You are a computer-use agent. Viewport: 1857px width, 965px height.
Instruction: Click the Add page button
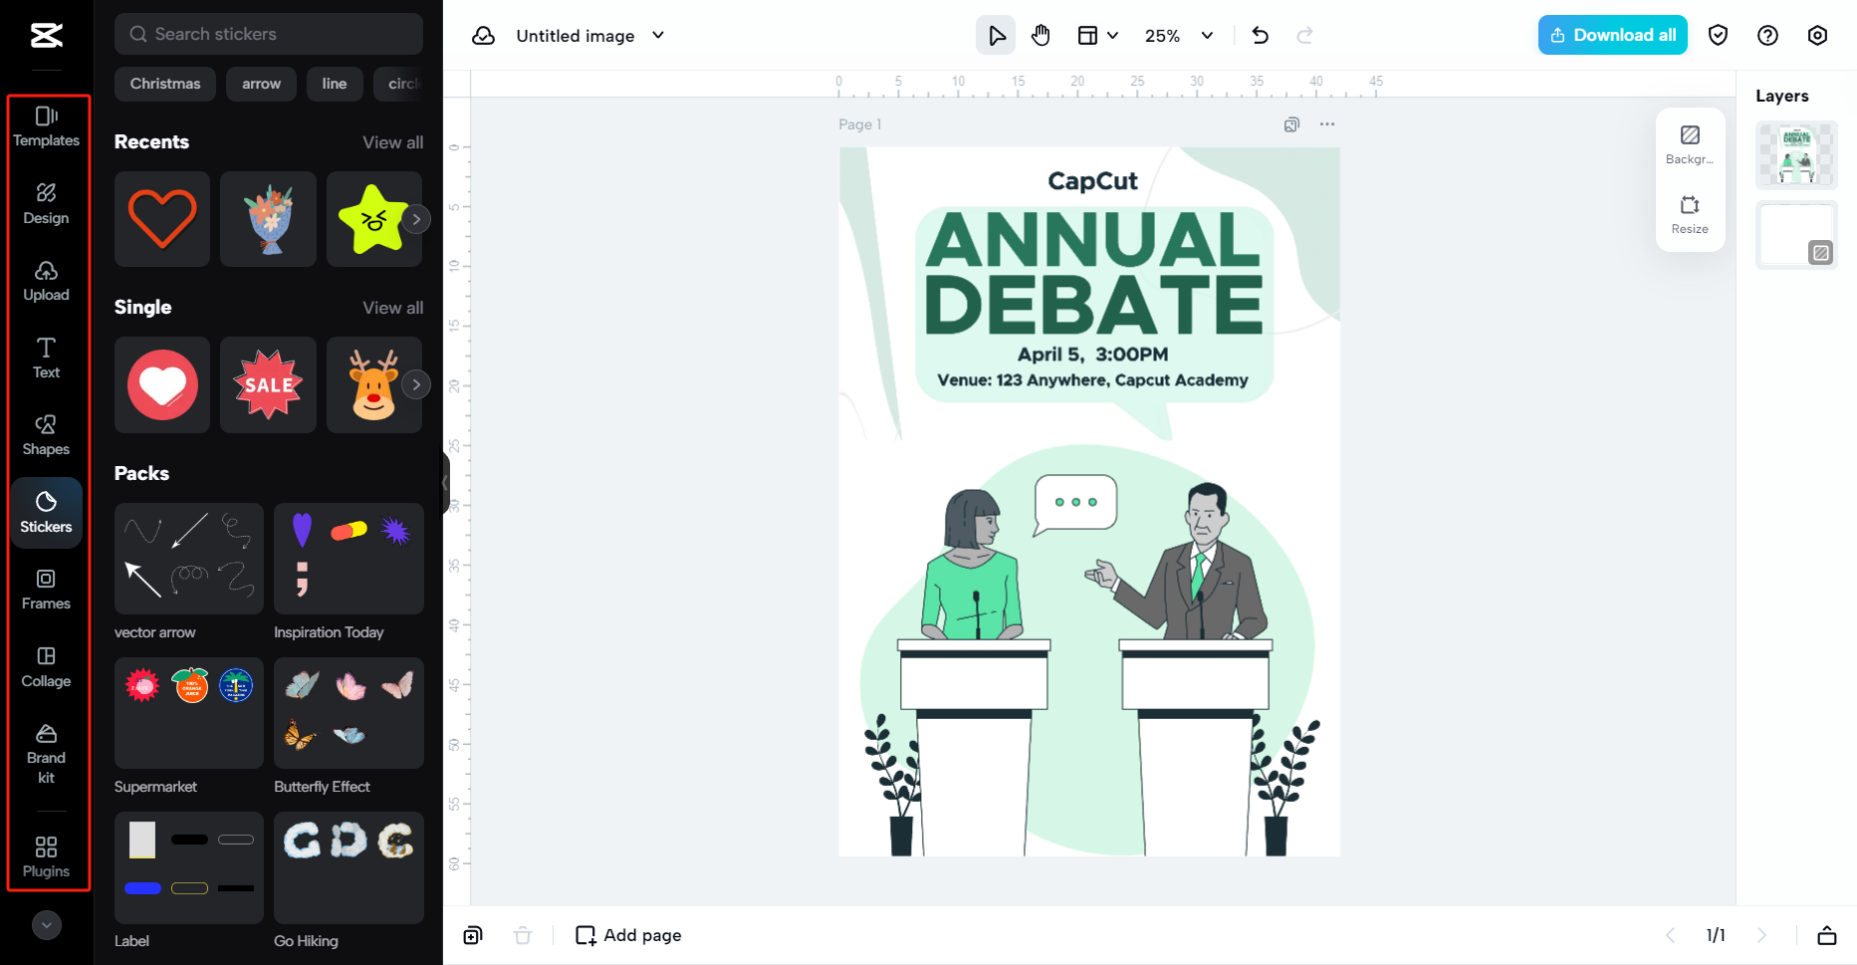coord(628,935)
